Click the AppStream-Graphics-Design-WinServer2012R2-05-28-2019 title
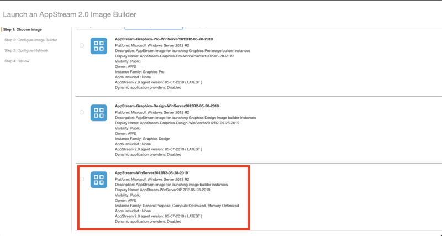The height and width of the screenshot is (236, 442). [x=167, y=106]
